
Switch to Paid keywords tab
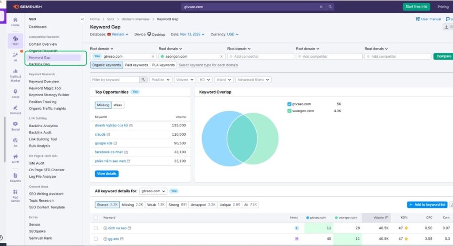[x=136, y=65]
